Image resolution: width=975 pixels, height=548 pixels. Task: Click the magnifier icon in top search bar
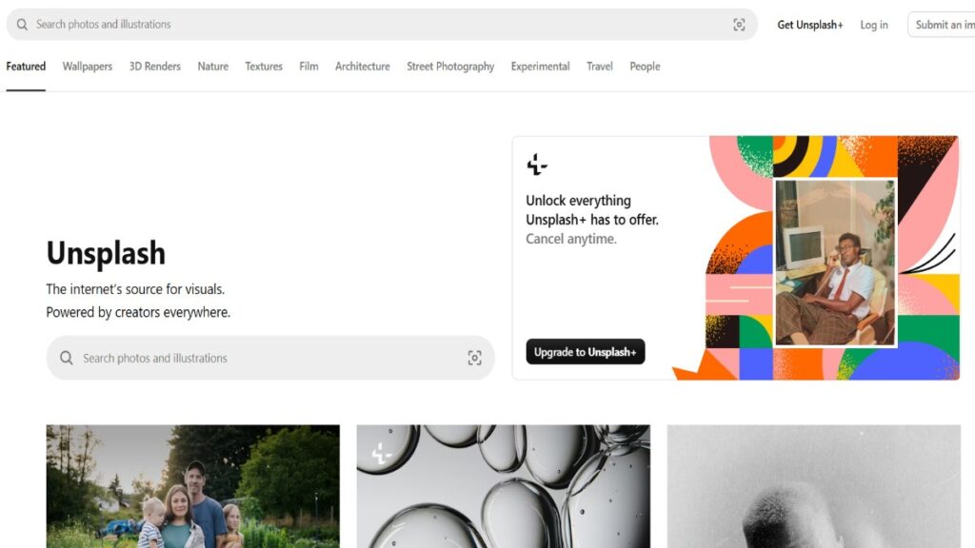[22, 25]
